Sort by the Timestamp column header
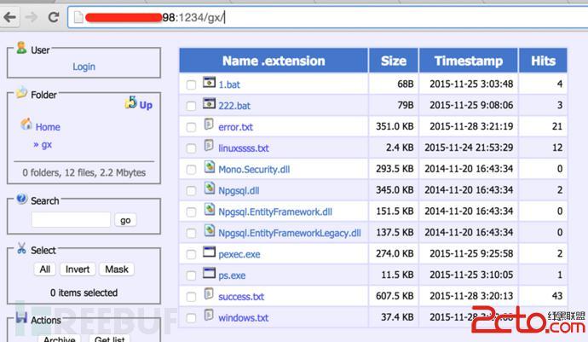The height and width of the screenshot is (342, 588). tap(468, 61)
